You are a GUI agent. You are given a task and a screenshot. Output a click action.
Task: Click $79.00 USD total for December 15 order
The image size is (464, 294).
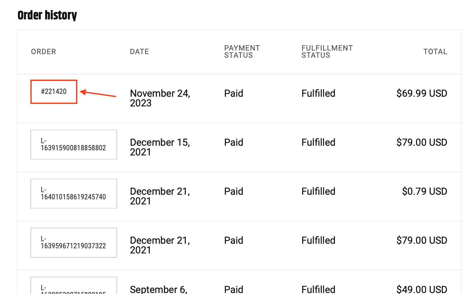click(x=422, y=142)
